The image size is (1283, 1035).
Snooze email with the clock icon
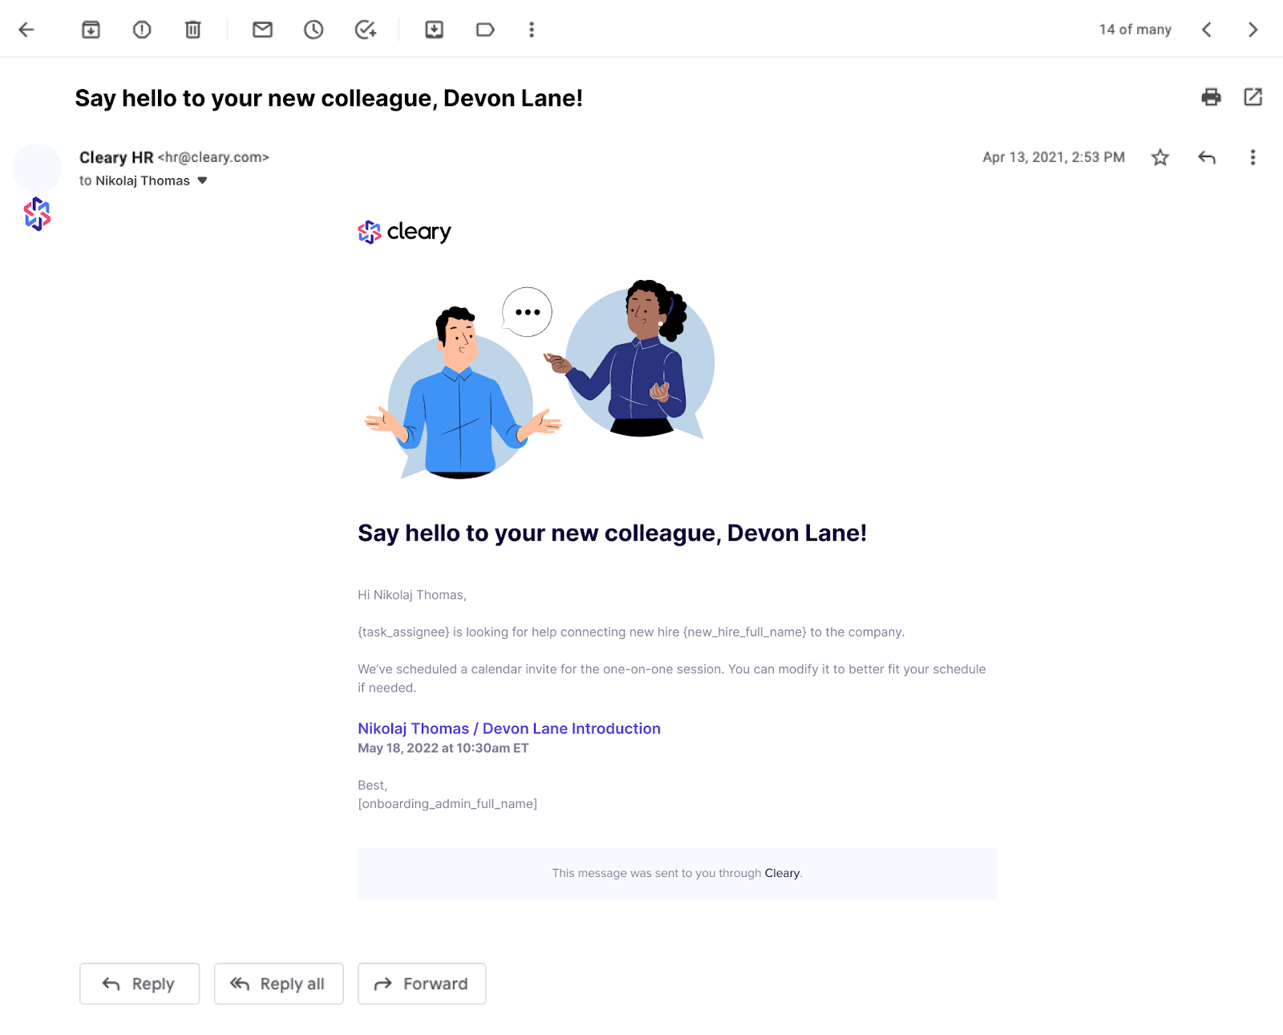pos(314,30)
